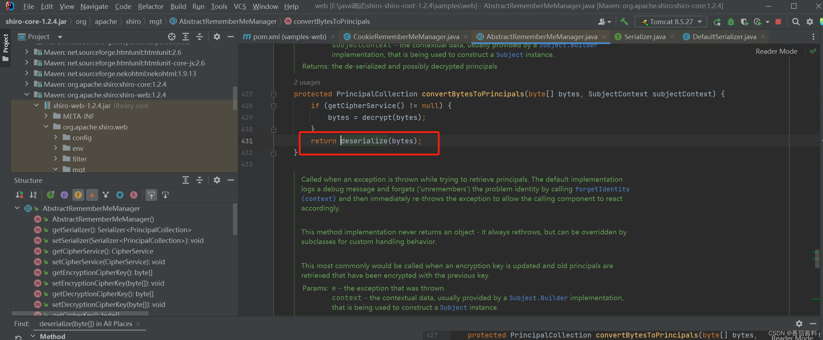This screenshot has height=340, width=823.
Task: Open Project panel options gear
Action: click(x=217, y=37)
